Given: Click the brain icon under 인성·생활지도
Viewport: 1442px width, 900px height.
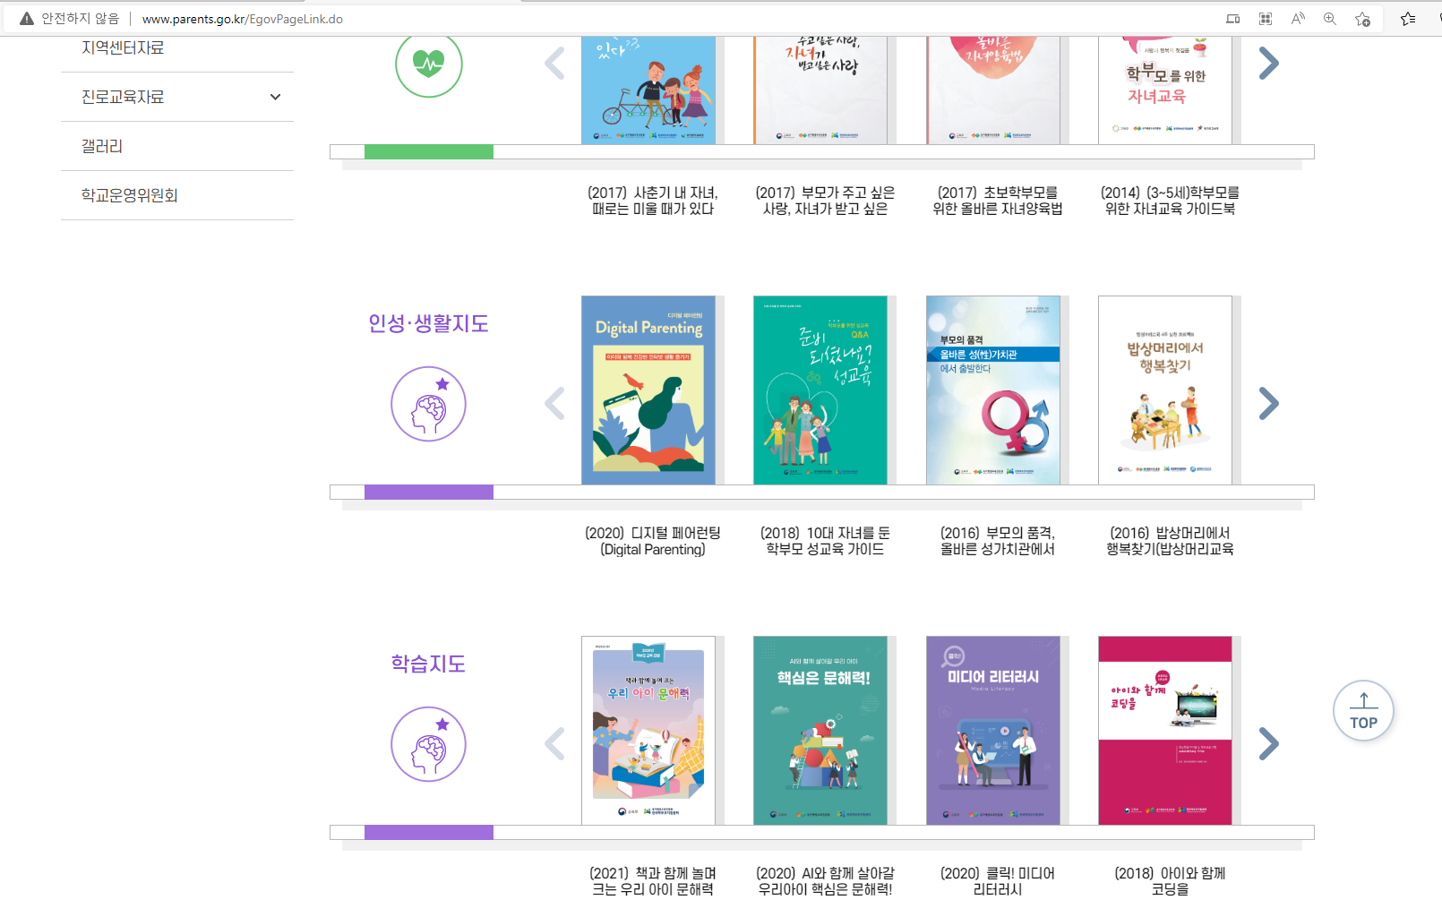Looking at the screenshot, I should (x=428, y=404).
